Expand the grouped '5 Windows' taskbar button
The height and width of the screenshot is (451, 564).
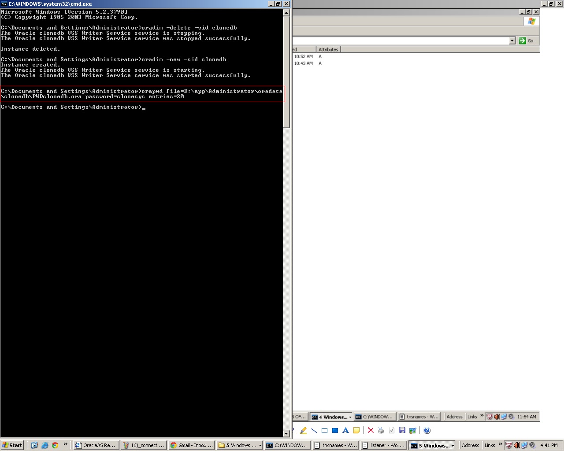coord(432,445)
